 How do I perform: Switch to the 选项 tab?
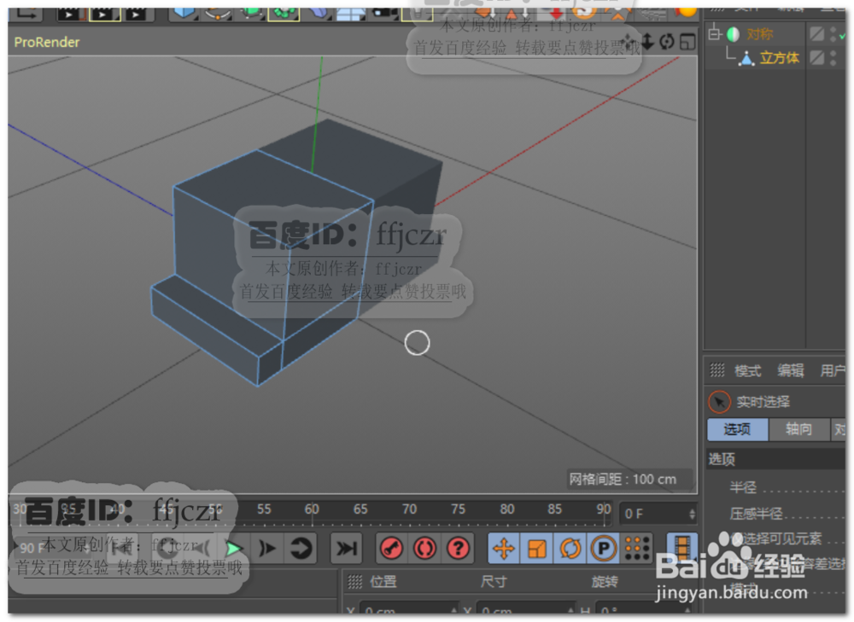point(738,429)
